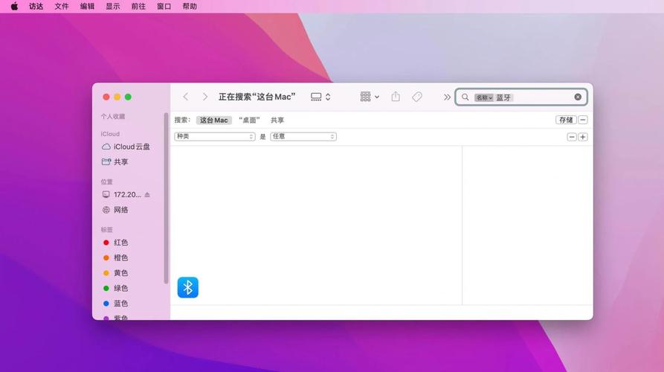This screenshot has height=372, width=664.
Task: Show more toolbar items chevron
Action: [447, 97]
